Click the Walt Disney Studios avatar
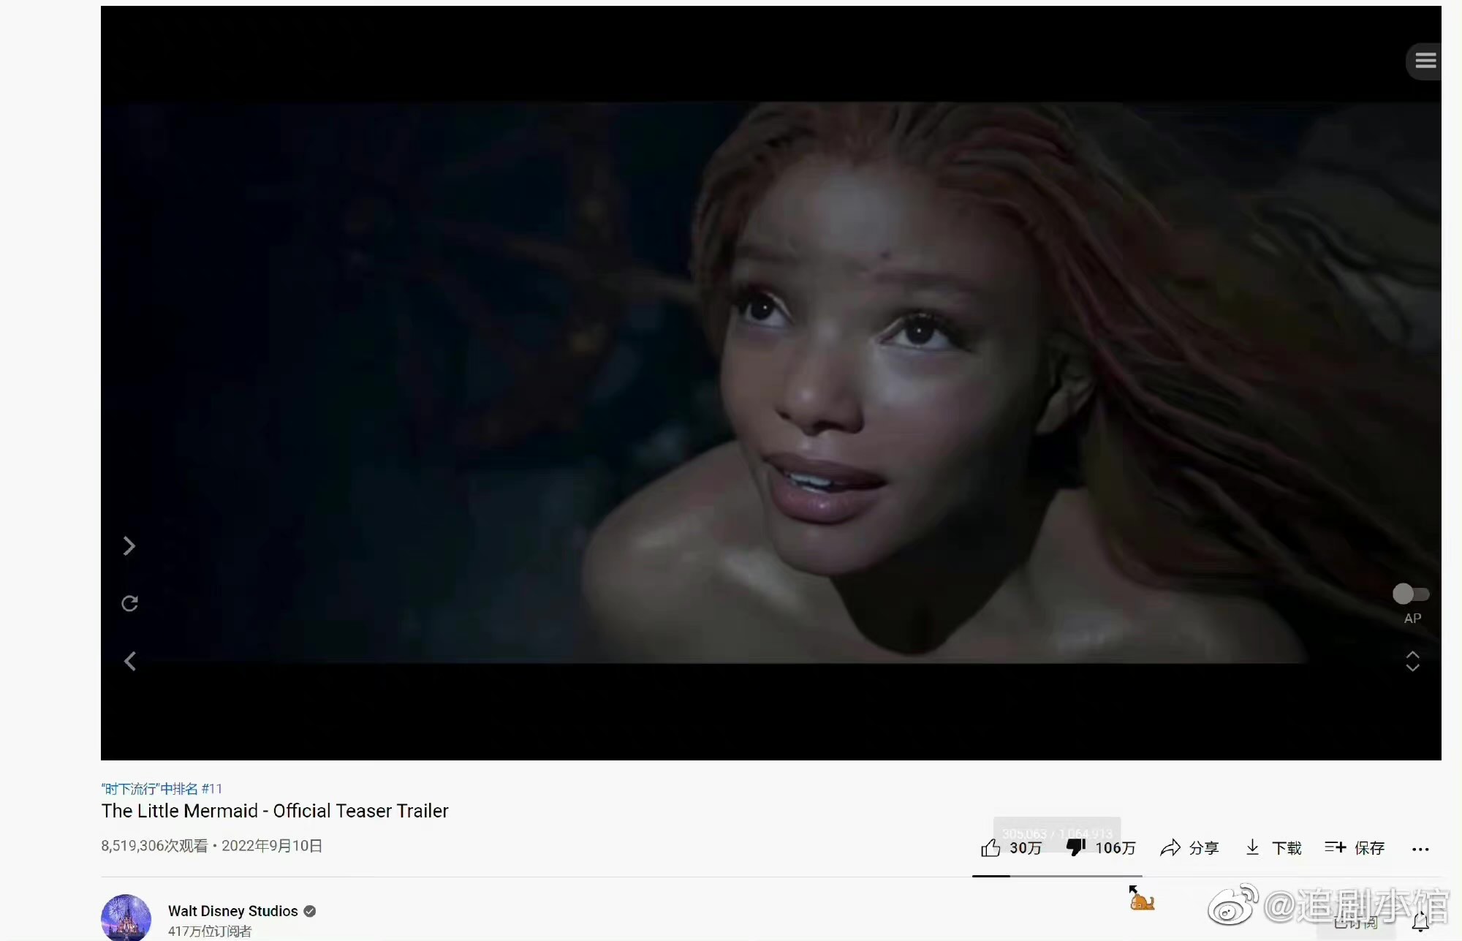The image size is (1462, 941). click(126, 918)
